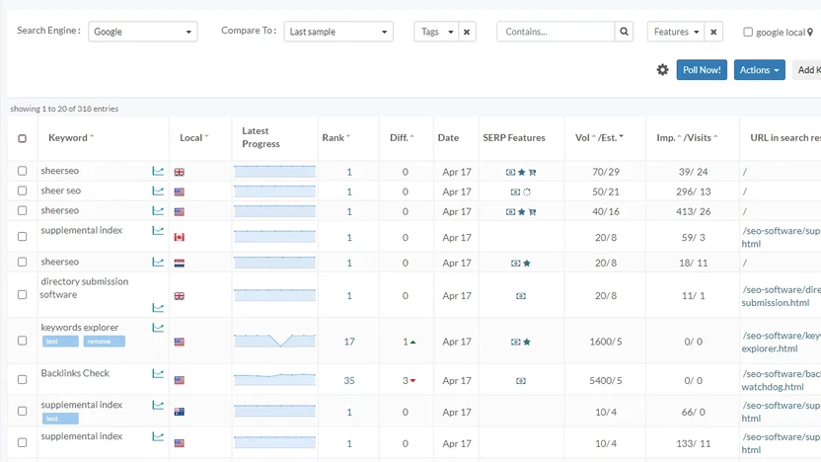Click the Poll Now! button
The height and width of the screenshot is (462, 821).
click(x=702, y=70)
